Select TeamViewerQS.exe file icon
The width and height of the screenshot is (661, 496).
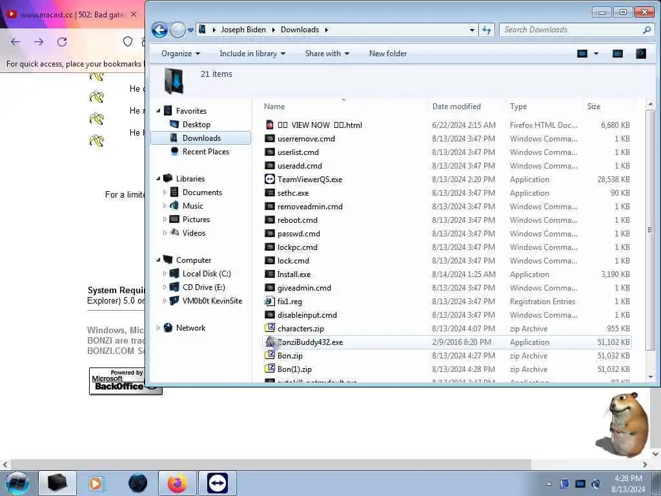270,179
